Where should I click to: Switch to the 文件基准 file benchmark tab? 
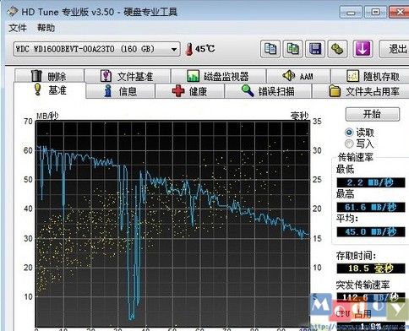(128, 76)
